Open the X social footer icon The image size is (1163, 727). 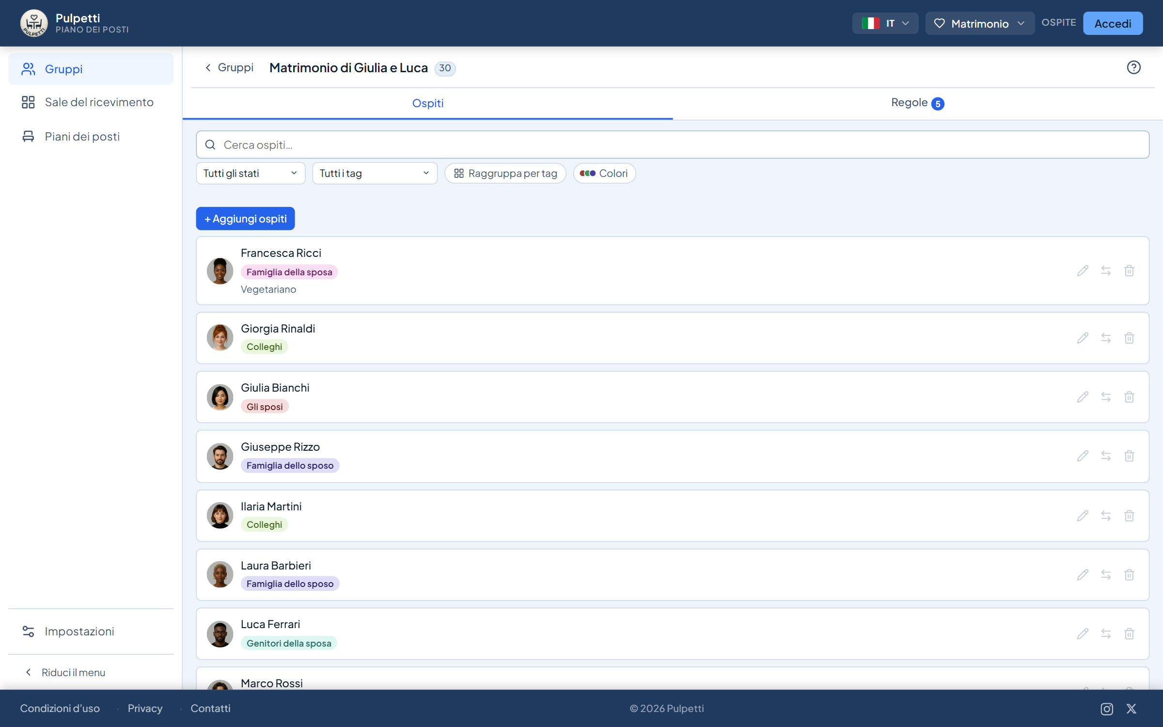point(1132,709)
